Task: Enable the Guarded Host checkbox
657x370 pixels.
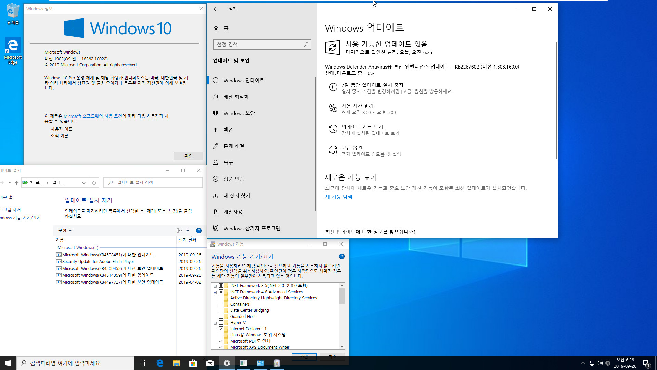Action: [221, 317]
